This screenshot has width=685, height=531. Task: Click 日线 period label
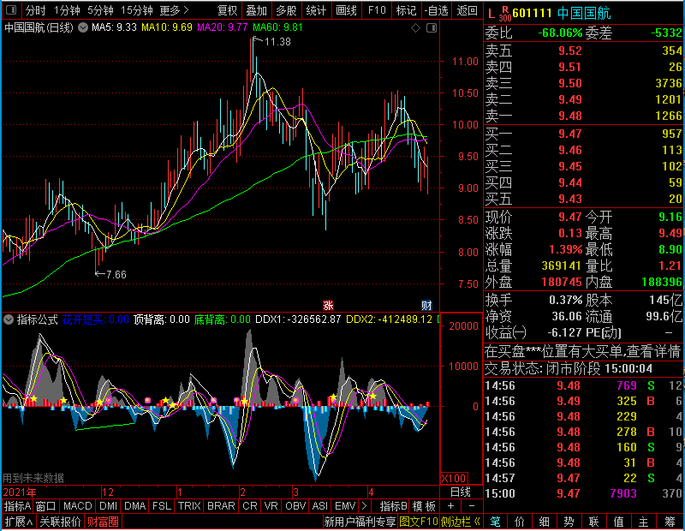point(460,492)
